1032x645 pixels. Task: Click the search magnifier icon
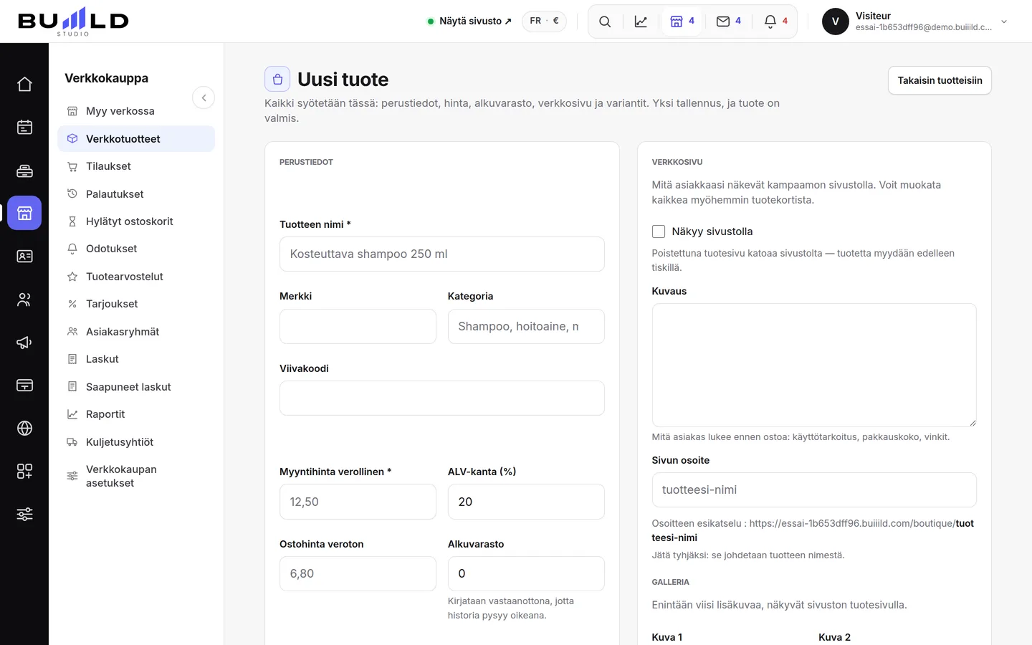tap(605, 21)
